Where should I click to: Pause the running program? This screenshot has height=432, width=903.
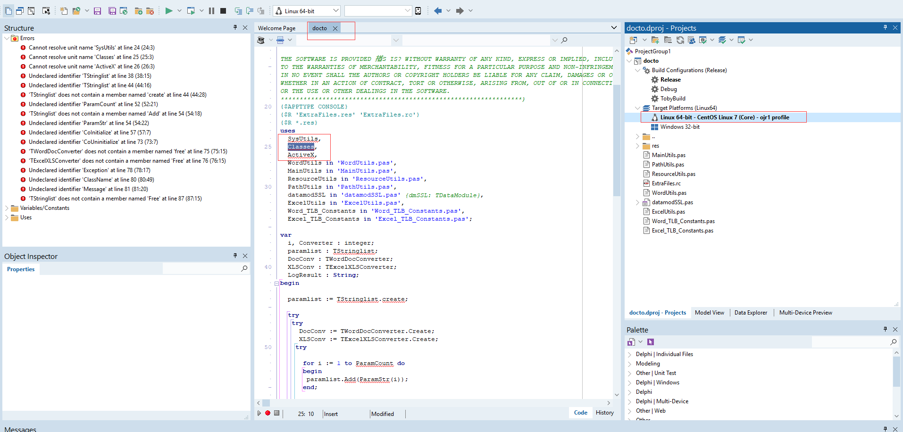point(211,10)
